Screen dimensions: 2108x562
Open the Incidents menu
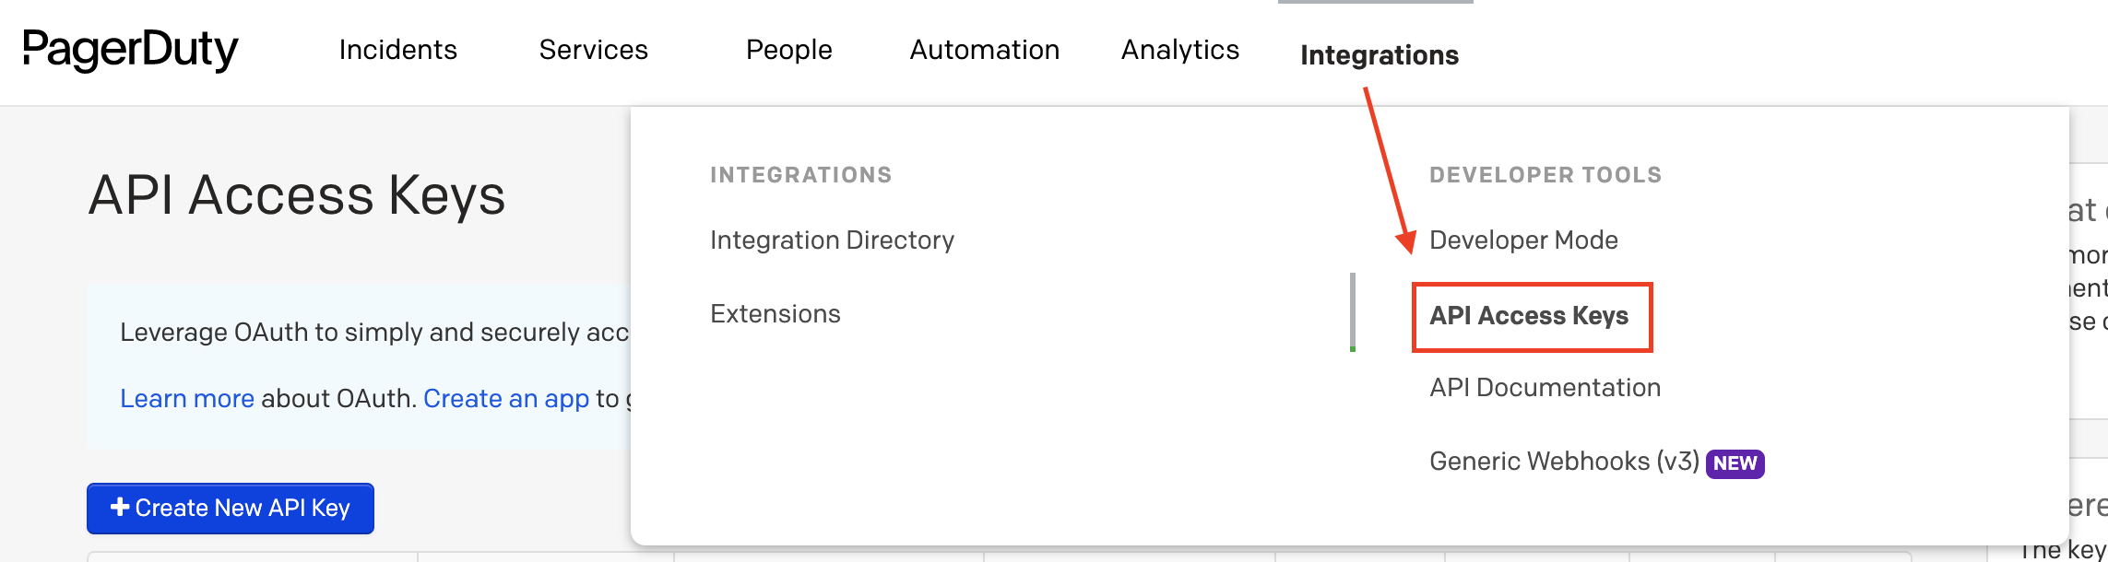pyautogui.click(x=397, y=50)
